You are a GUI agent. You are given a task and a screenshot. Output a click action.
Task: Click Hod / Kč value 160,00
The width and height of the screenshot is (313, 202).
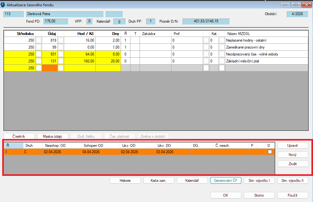[80, 61]
